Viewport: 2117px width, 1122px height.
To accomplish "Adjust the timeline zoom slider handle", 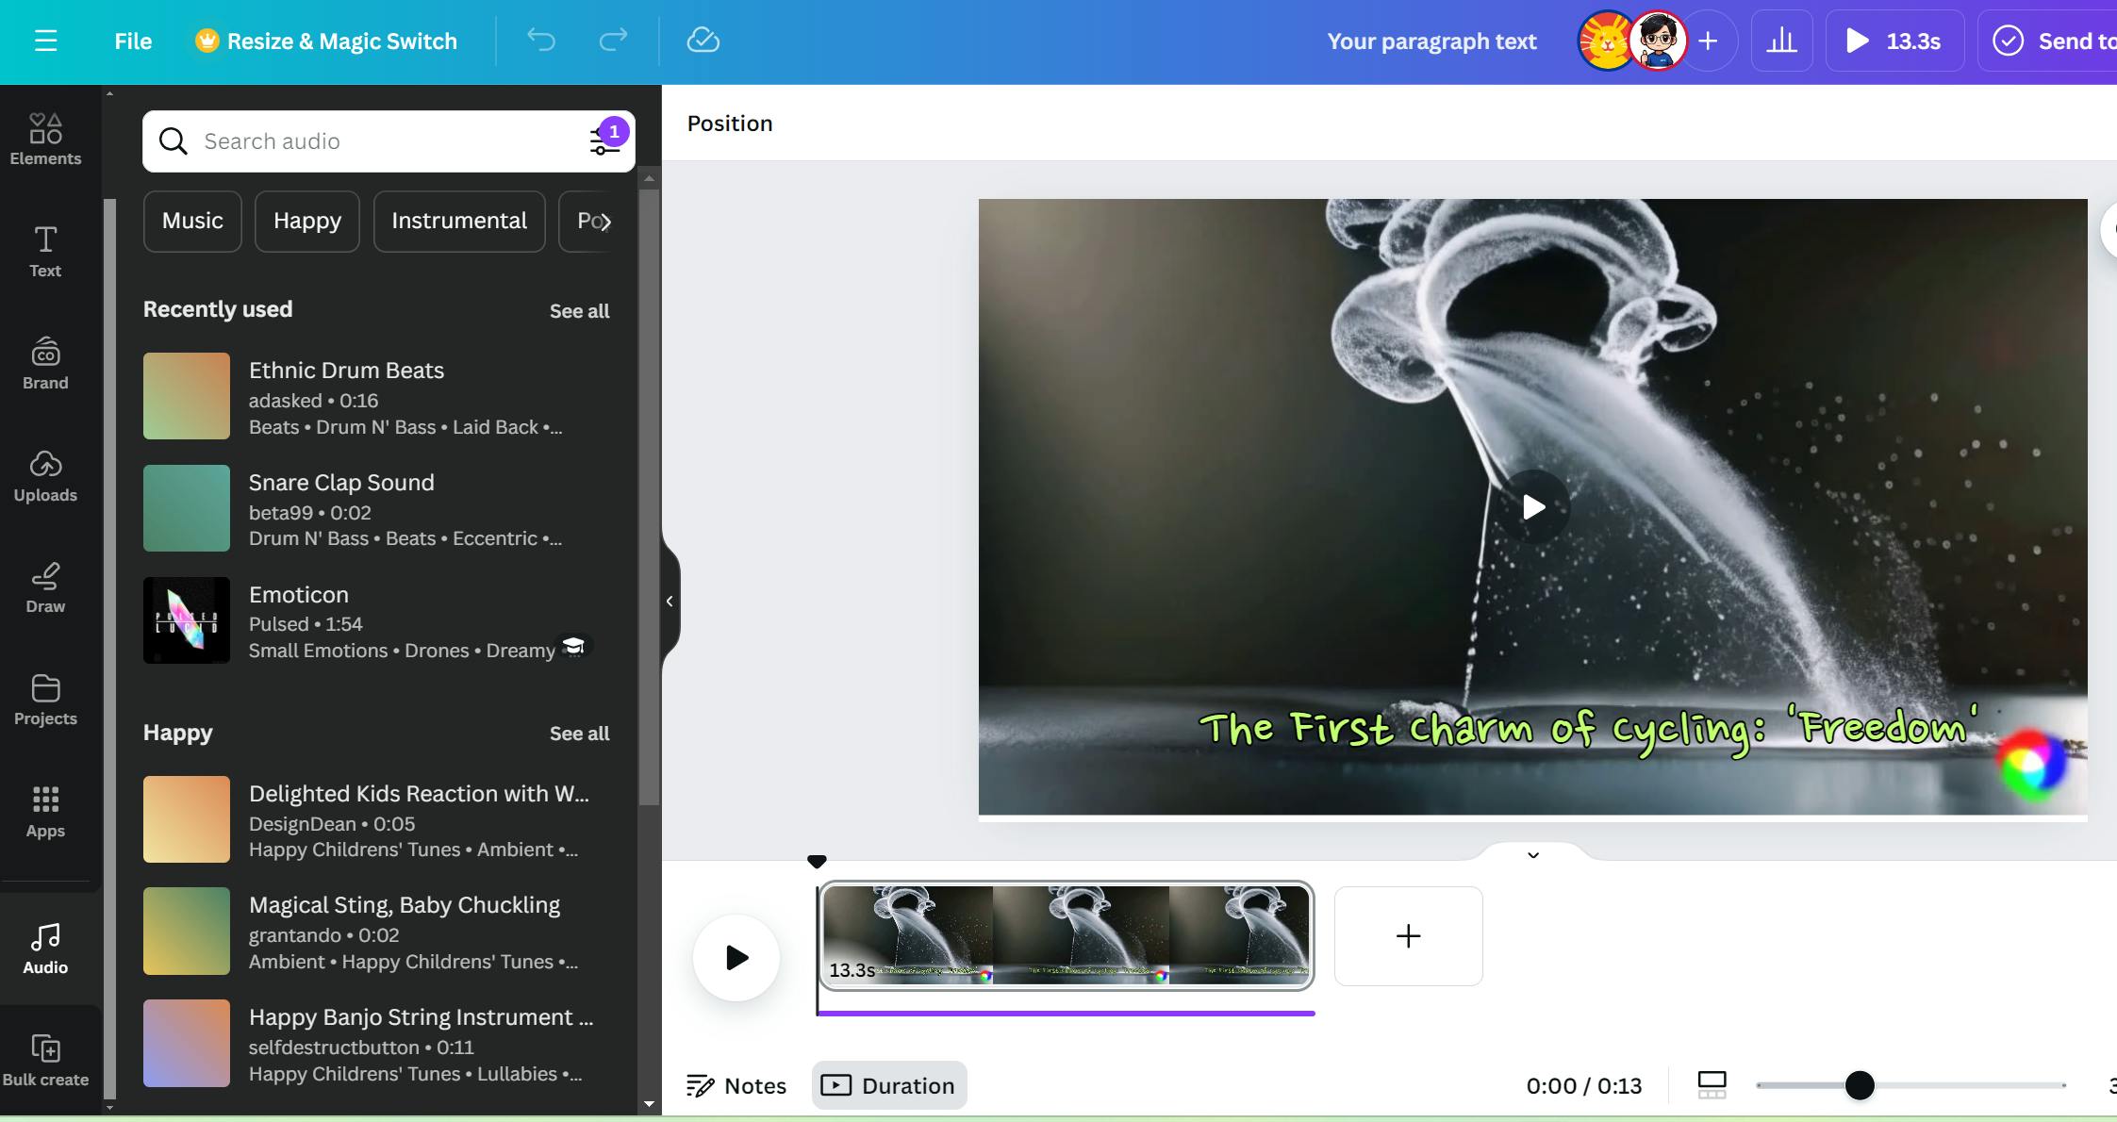I will (1860, 1085).
